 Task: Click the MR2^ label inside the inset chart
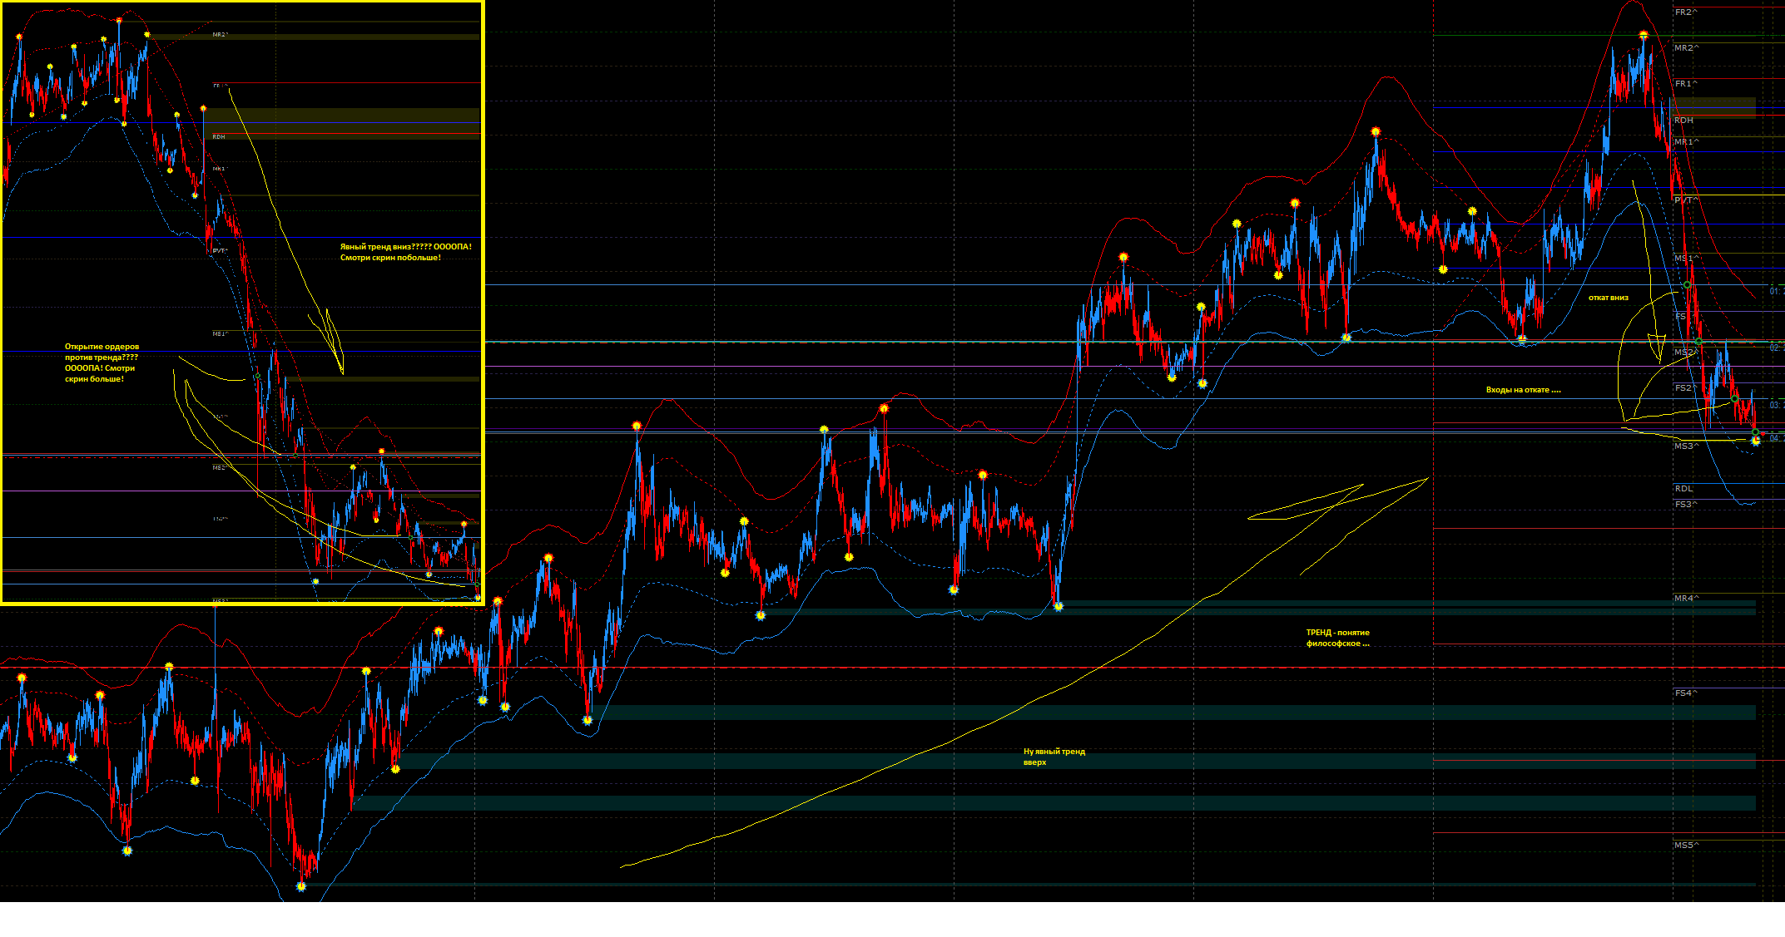pos(220,35)
